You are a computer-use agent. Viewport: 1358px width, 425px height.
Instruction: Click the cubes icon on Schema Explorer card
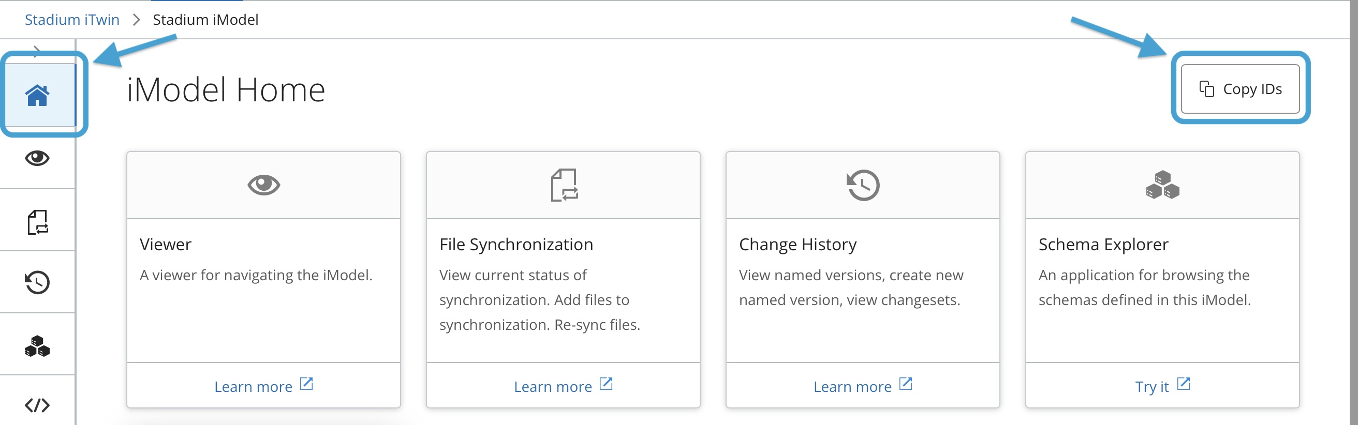1162,185
